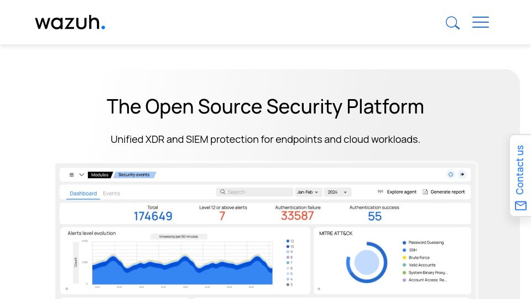Click the Brute Force legend entry

[416, 257]
